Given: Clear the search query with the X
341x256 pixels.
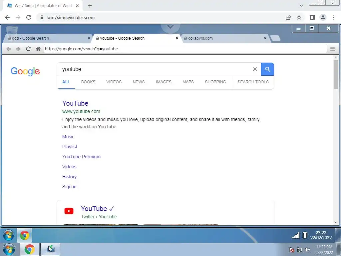Looking at the screenshot, I should tap(255, 69).
